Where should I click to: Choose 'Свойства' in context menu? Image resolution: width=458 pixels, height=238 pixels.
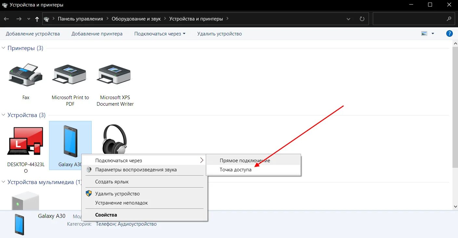[144, 215]
